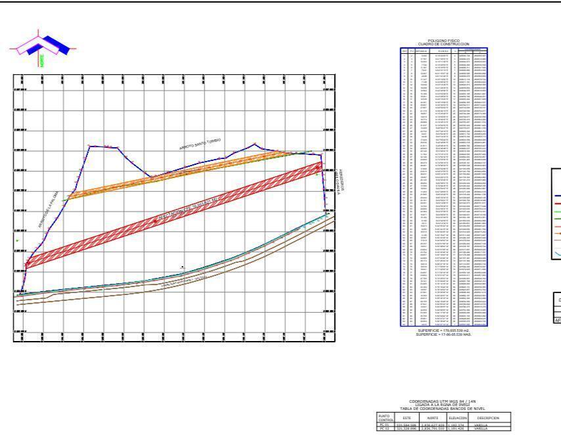Image resolution: width=561 pixels, height=435 pixels.
Task: Select the PC 01 row cell
Action: click(x=385, y=425)
